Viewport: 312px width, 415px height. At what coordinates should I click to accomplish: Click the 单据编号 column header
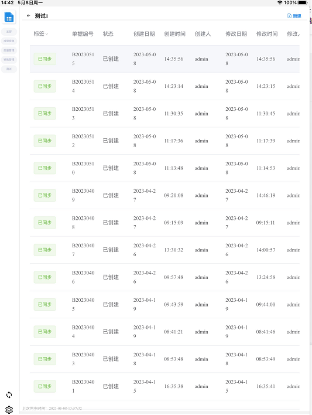tap(83, 34)
